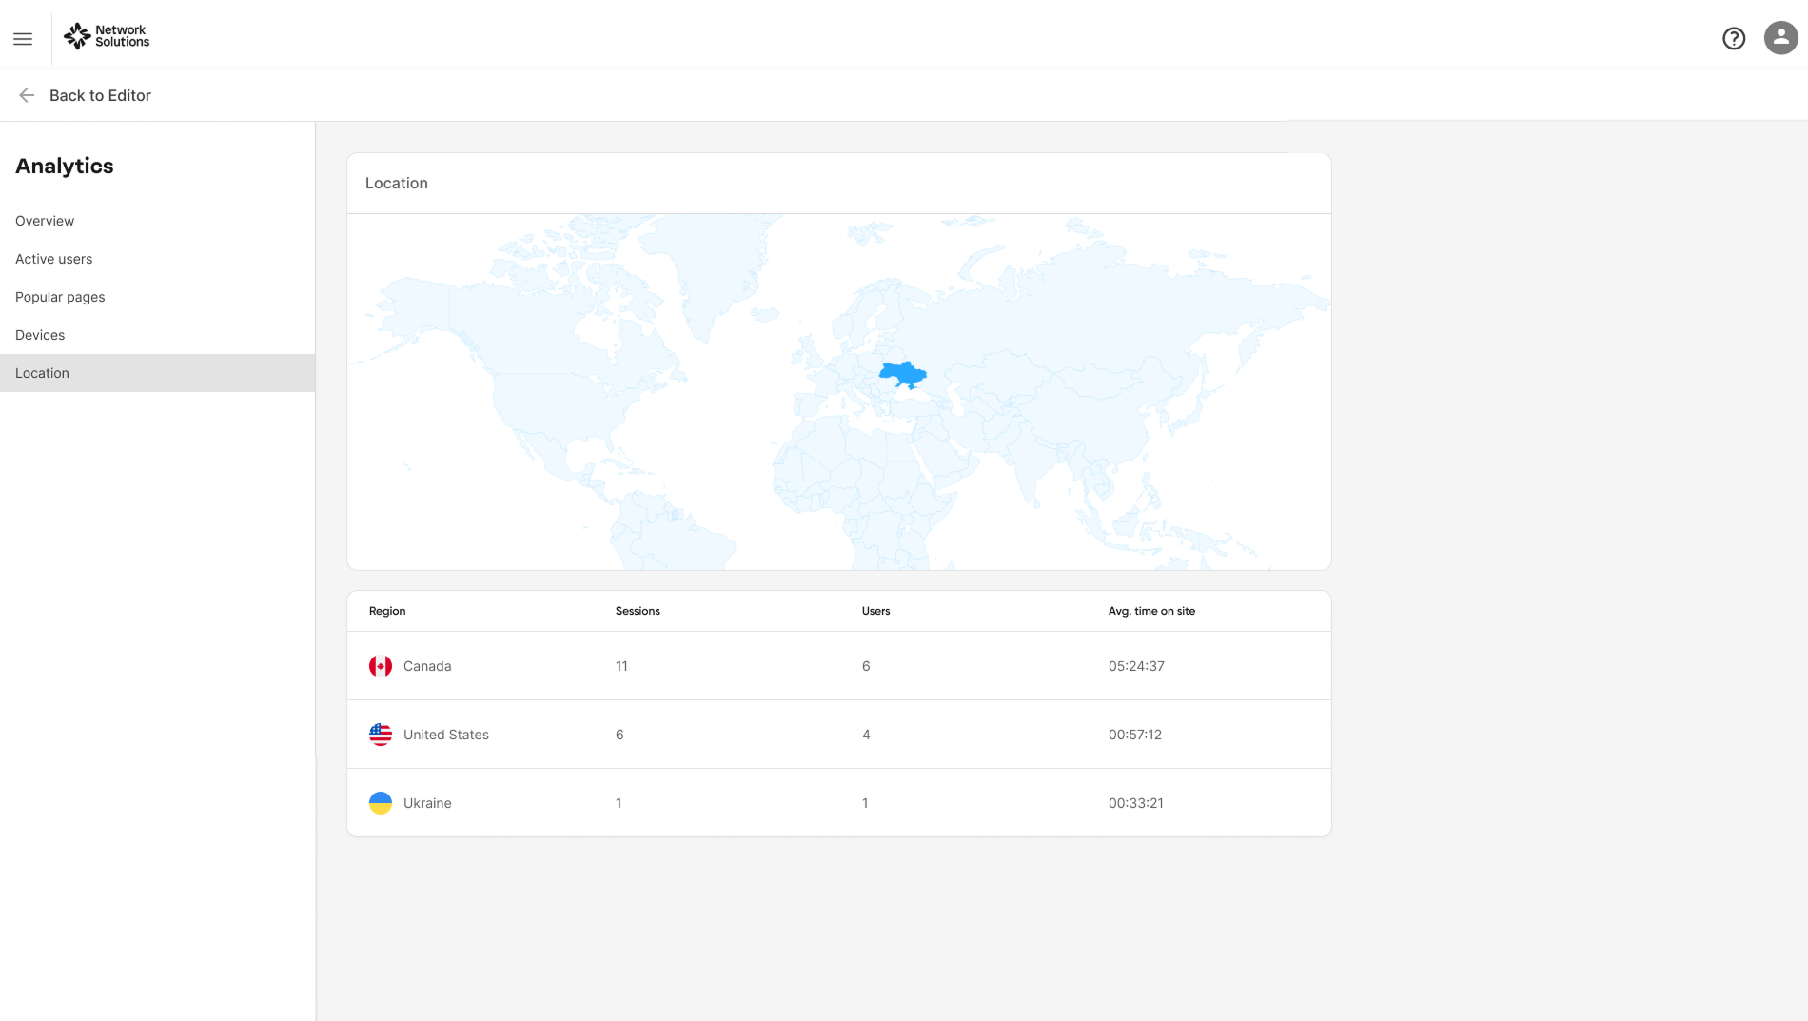Viewport: 1808px width, 1021px height.
Task: Select the Location sidebar item
Action: (x=157, y=373)
